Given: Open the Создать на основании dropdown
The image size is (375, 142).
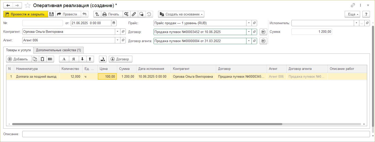Looking at the screenshot, I should [181, 14].
